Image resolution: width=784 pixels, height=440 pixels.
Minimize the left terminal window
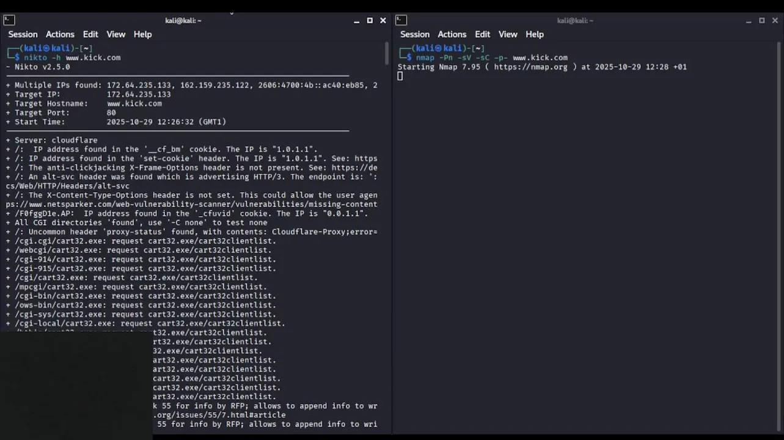(356, 21)
